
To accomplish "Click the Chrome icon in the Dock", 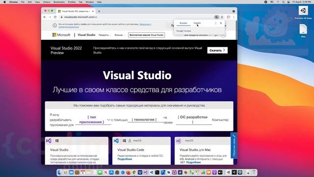I will (x=134, y=173).
